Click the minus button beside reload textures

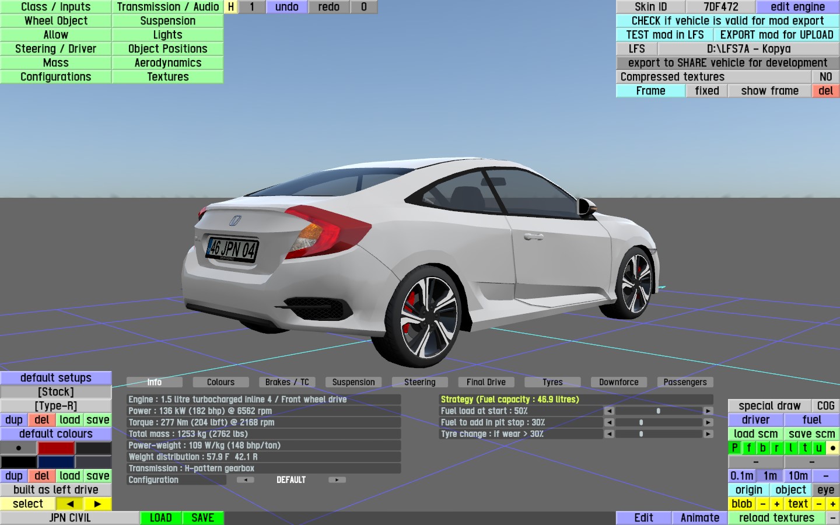point(833,518)
